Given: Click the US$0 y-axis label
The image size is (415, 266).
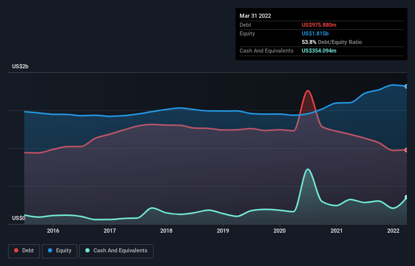Looking at the screenshot, I should pyautogui.click(x=19, y=218).
